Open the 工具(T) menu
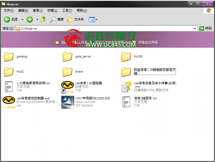The width and height of the screenshot is (215, 162). [x=67, y=10]
